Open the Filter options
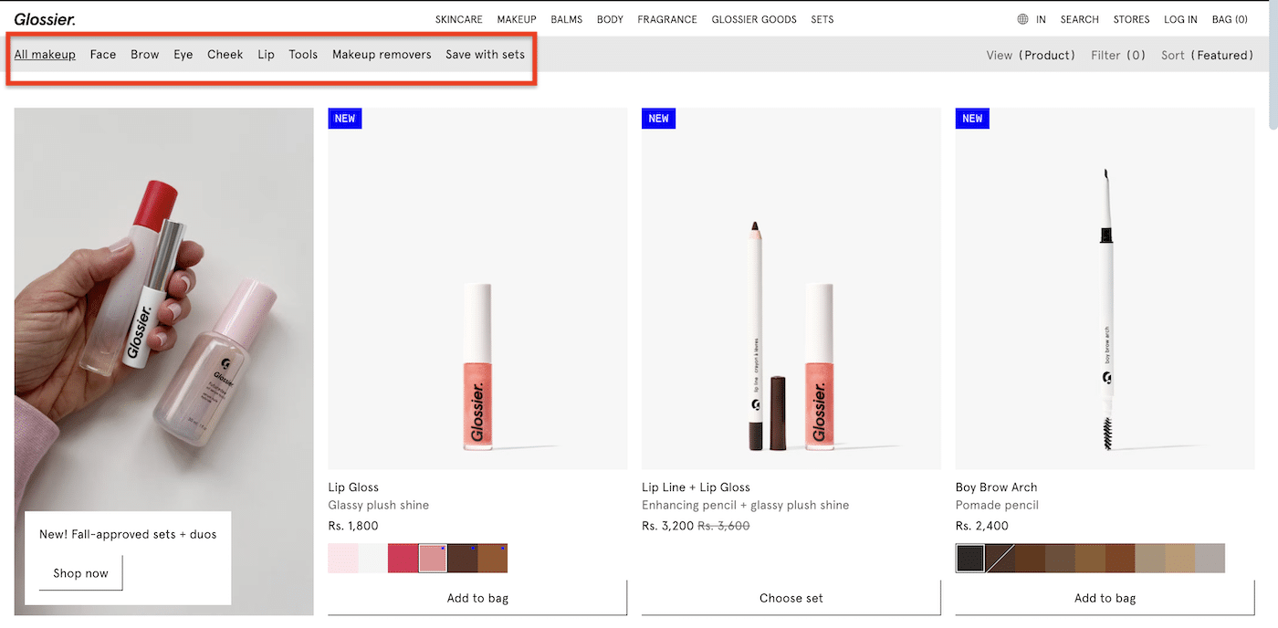The image size is (1278, 628). [x=1117, y=55]
